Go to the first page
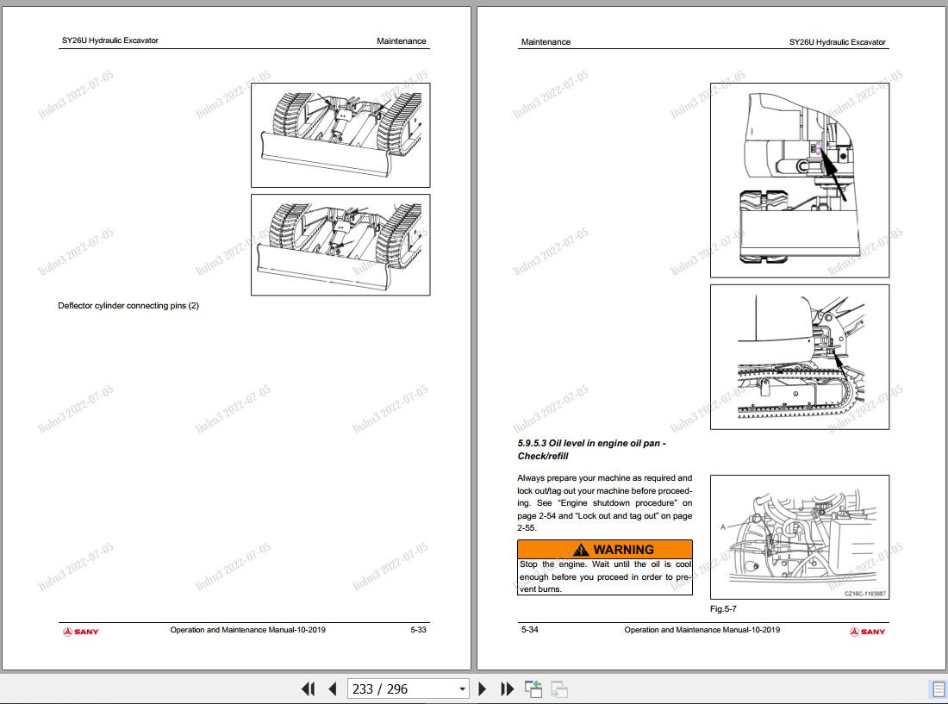 click(308, 688)
